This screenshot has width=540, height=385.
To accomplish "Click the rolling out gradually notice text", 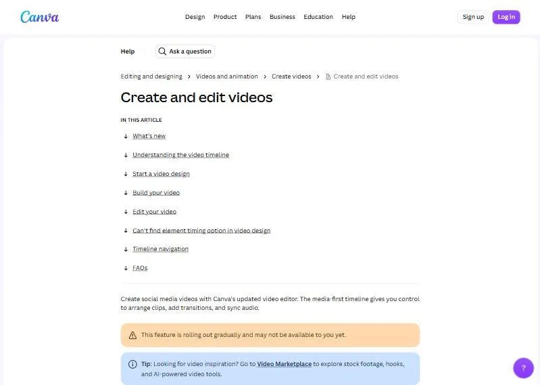I will [x=243, y=335].
